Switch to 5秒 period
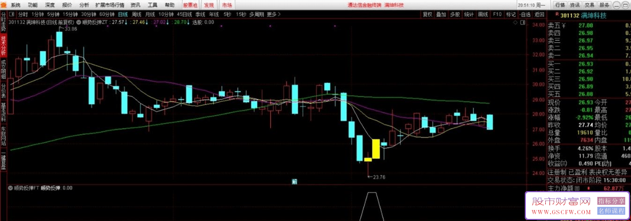 click(x=227, y=14)
